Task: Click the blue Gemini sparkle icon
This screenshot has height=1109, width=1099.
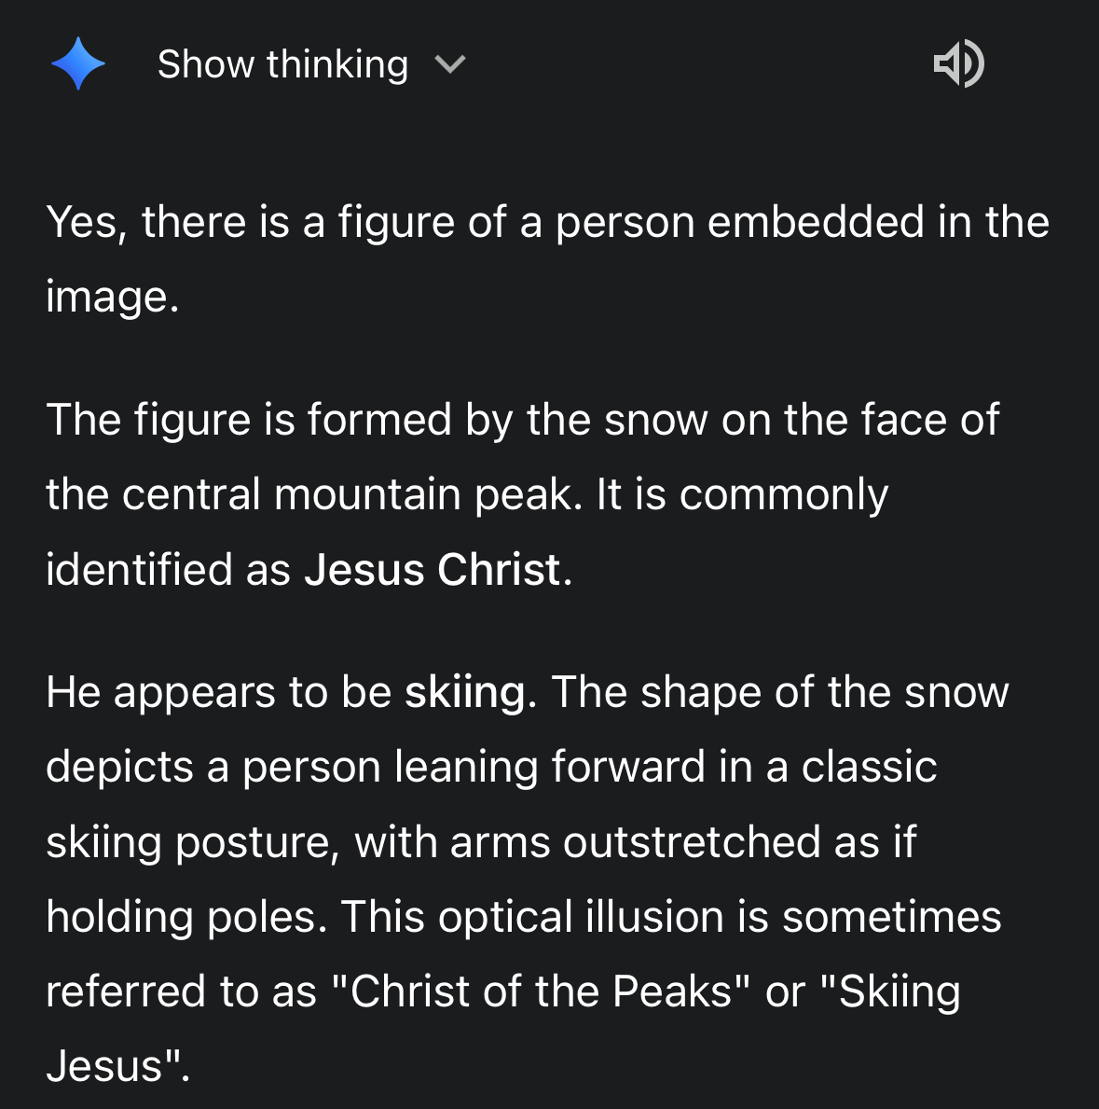Action: [78, 63]
